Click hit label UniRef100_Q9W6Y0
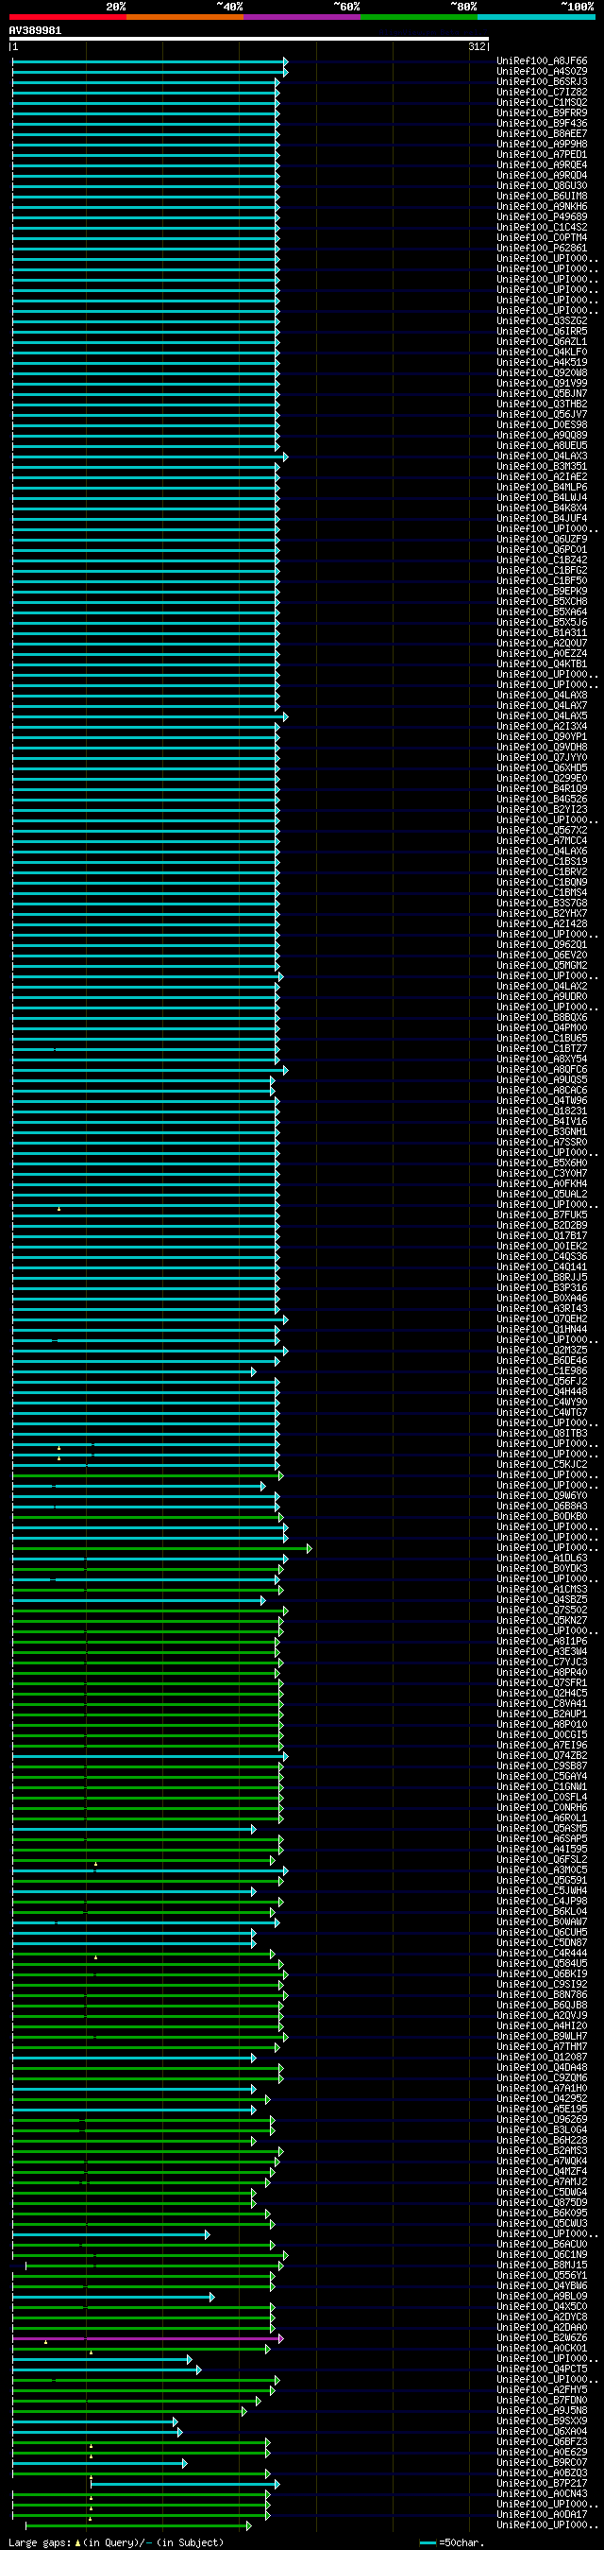This screenshot has width=604, height=2550. 542,1496
